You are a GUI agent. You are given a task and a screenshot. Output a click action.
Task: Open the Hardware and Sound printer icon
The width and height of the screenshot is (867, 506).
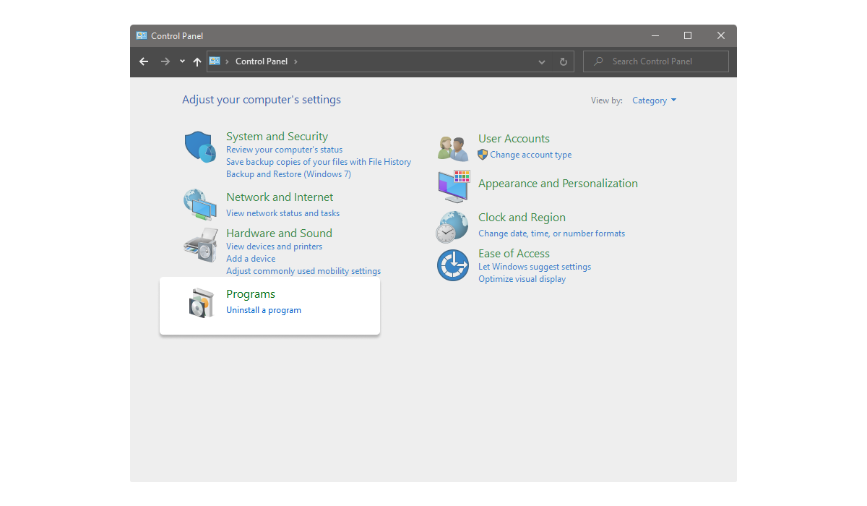pyautogui.click(x=200, y=245)
